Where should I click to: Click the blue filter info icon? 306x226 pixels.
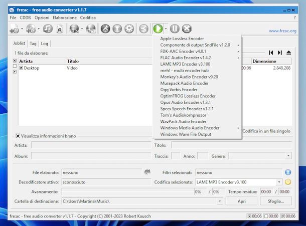288,172
